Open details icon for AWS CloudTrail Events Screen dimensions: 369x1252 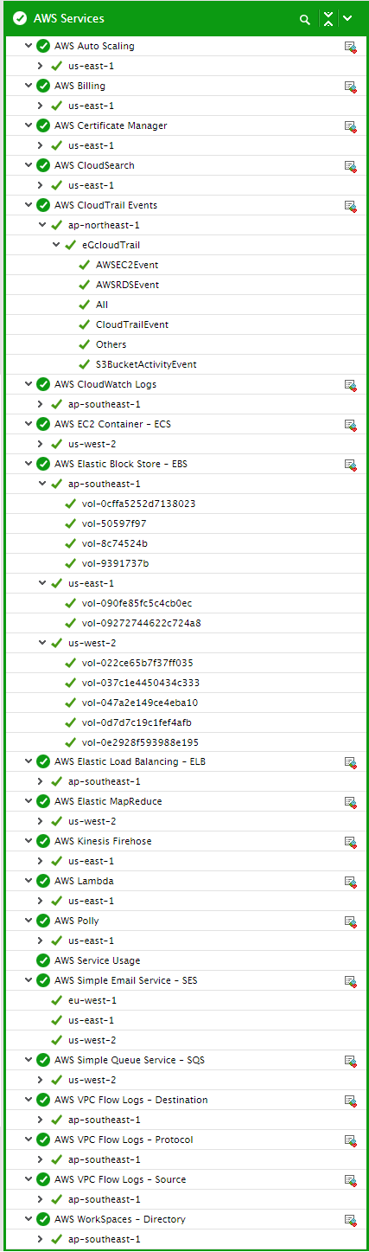(351, 206)
